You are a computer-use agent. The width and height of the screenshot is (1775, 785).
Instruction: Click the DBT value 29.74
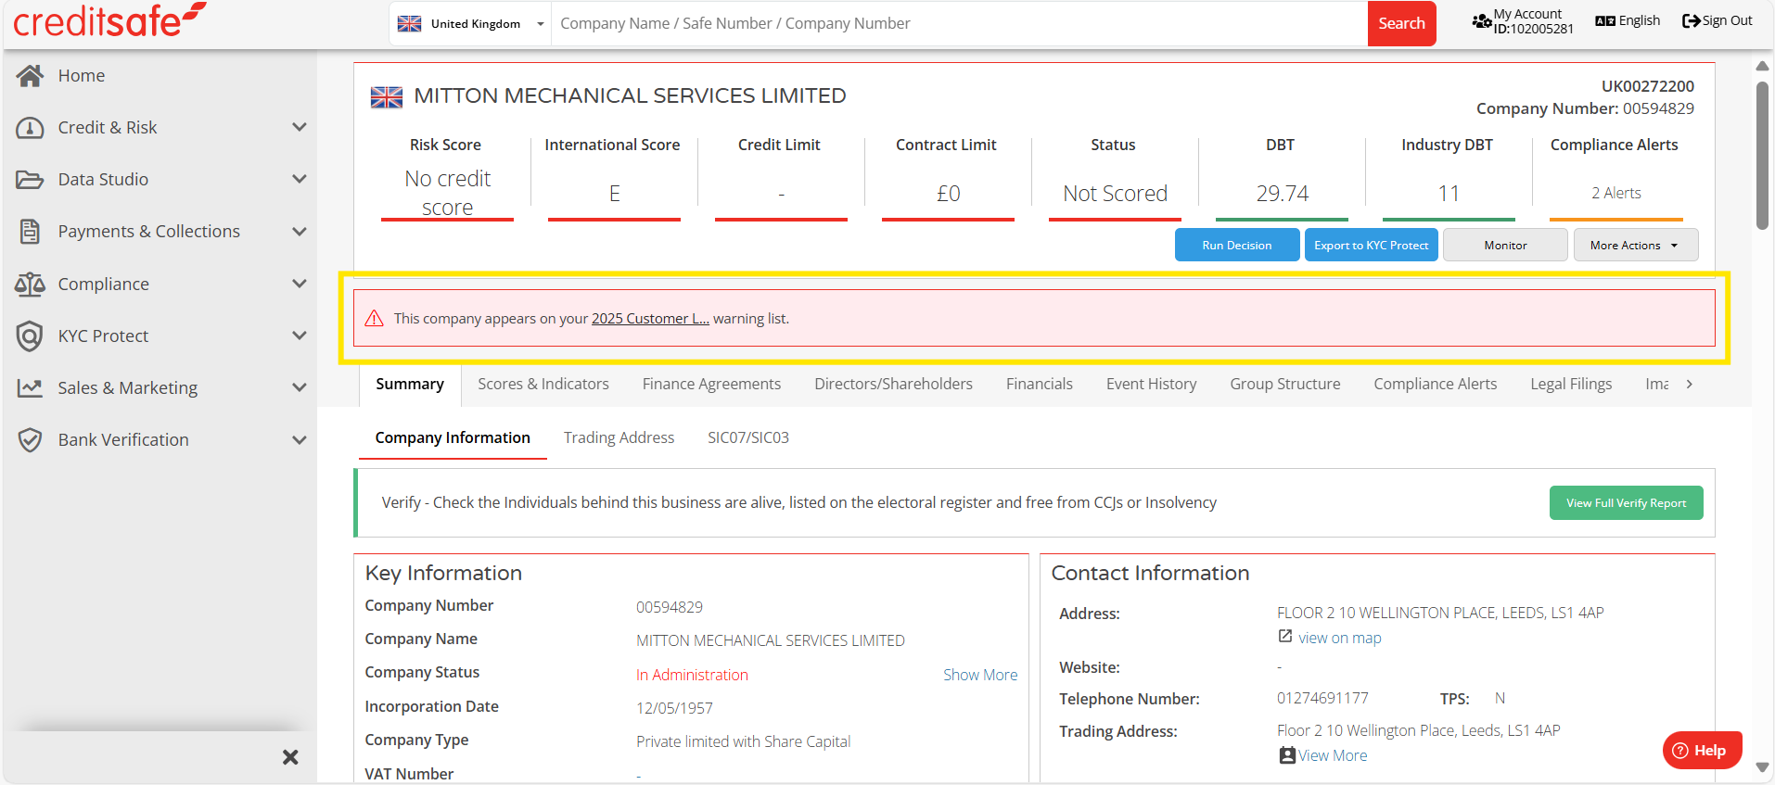pos(1282,193)
